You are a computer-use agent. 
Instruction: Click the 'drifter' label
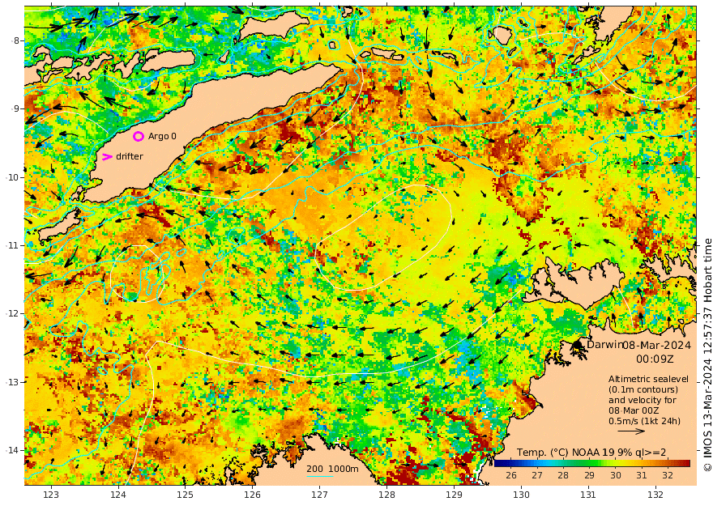(130, 157)
